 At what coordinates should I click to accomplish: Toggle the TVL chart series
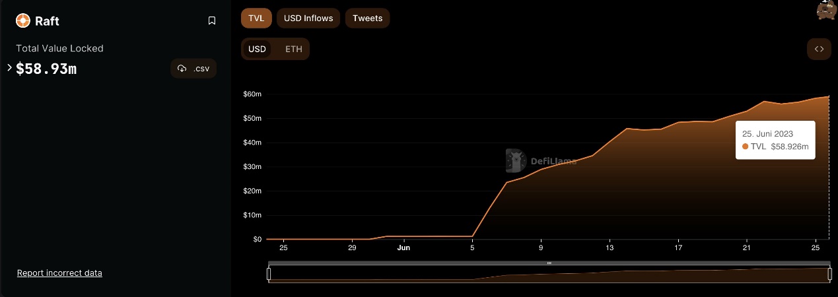pos(256,18)
